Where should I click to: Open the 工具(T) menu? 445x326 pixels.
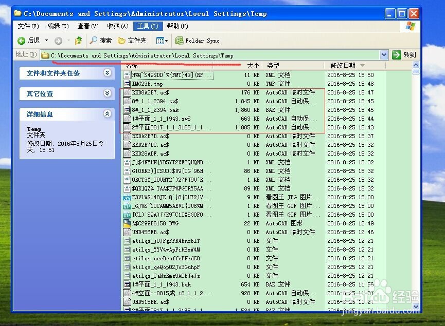(x=148, y=26)
